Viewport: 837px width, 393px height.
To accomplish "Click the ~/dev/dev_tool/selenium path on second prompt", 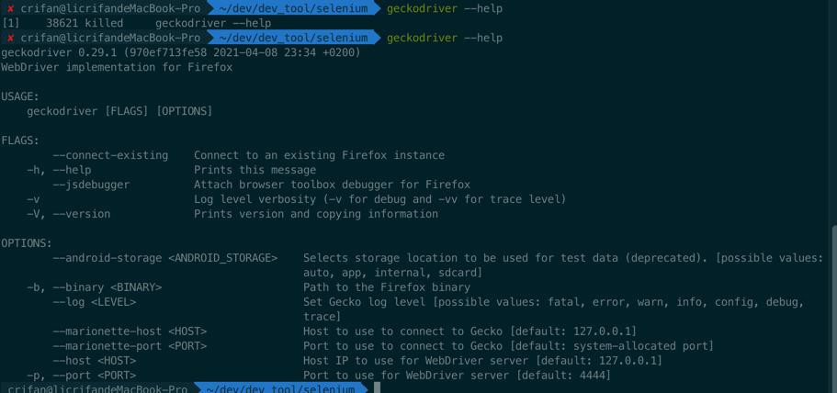I will [293, 39].
